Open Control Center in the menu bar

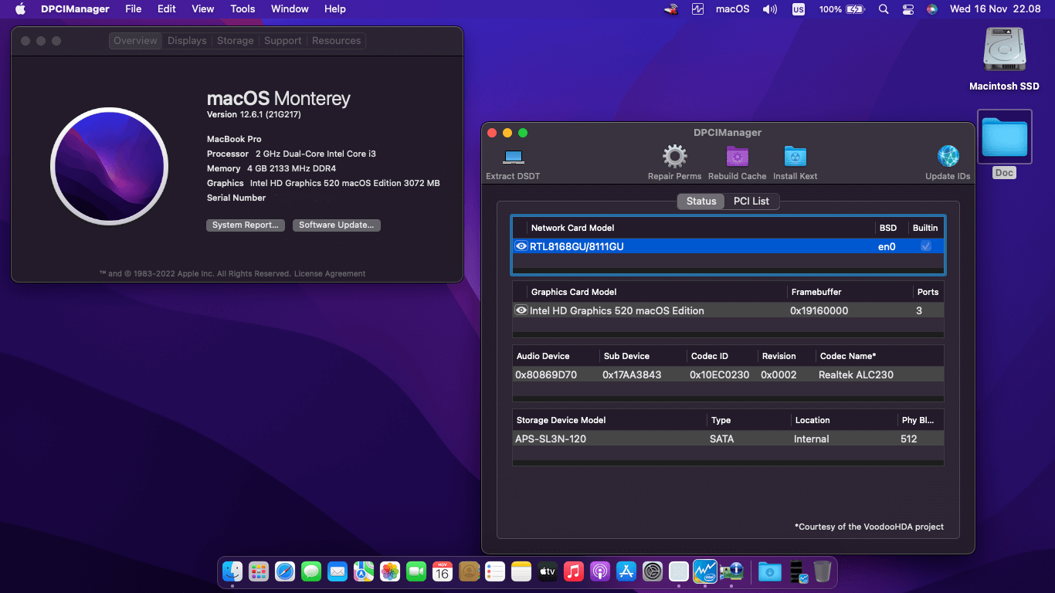[907, 9]
